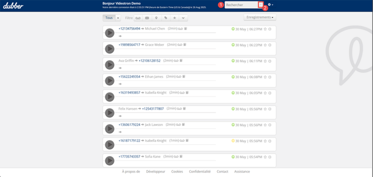Expand arrow under Michael Chen recording

[x=120, y=36]
